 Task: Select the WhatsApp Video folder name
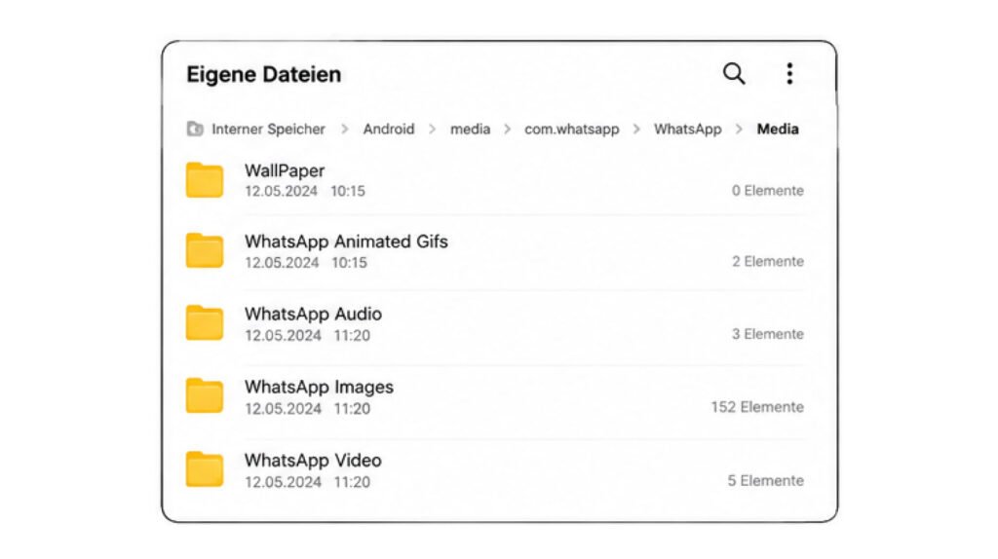click(x=313, y=461)
